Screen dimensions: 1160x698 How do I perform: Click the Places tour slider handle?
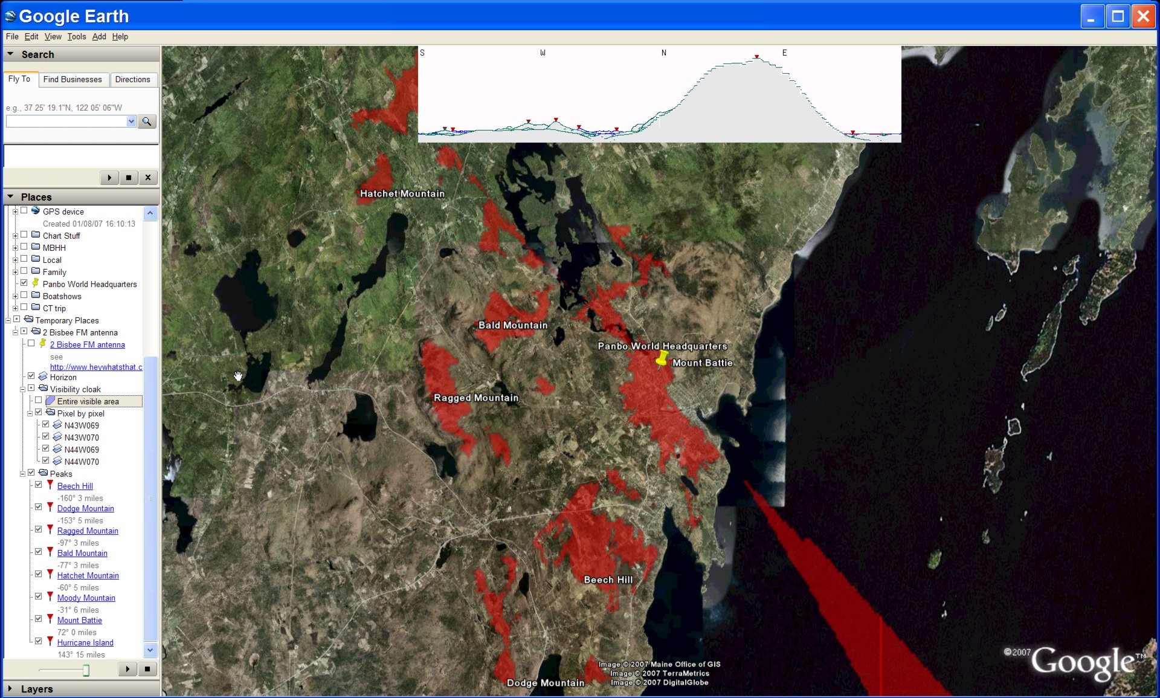pos(86,670)
